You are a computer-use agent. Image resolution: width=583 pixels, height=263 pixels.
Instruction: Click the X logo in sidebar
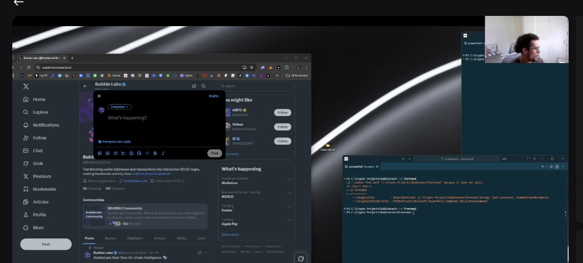[x=26, y=86]
